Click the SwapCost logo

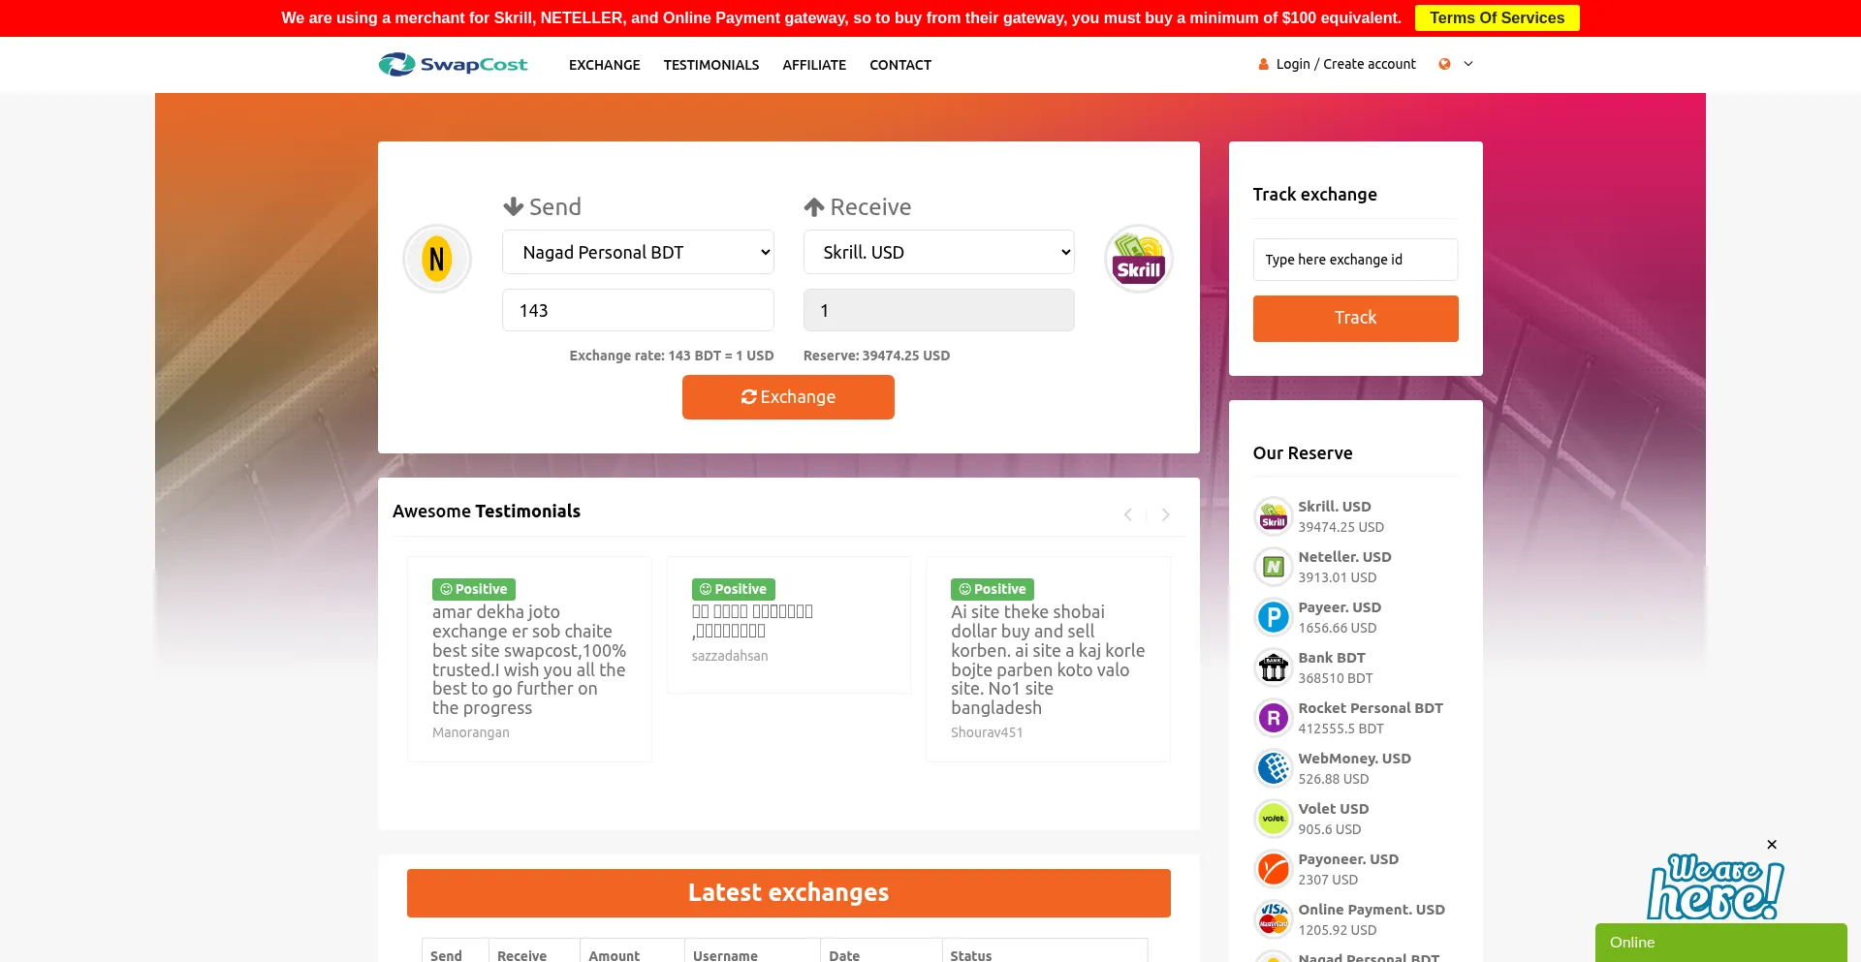tap(453, 64)
